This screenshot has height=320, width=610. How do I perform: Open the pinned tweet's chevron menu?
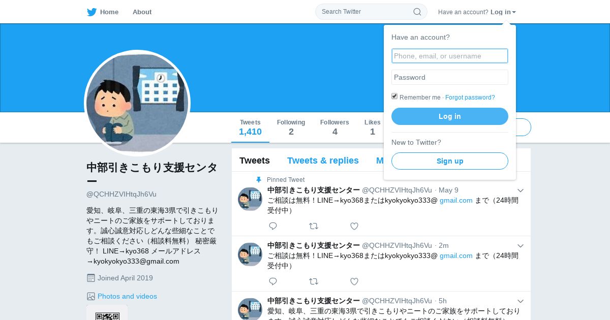521,190
